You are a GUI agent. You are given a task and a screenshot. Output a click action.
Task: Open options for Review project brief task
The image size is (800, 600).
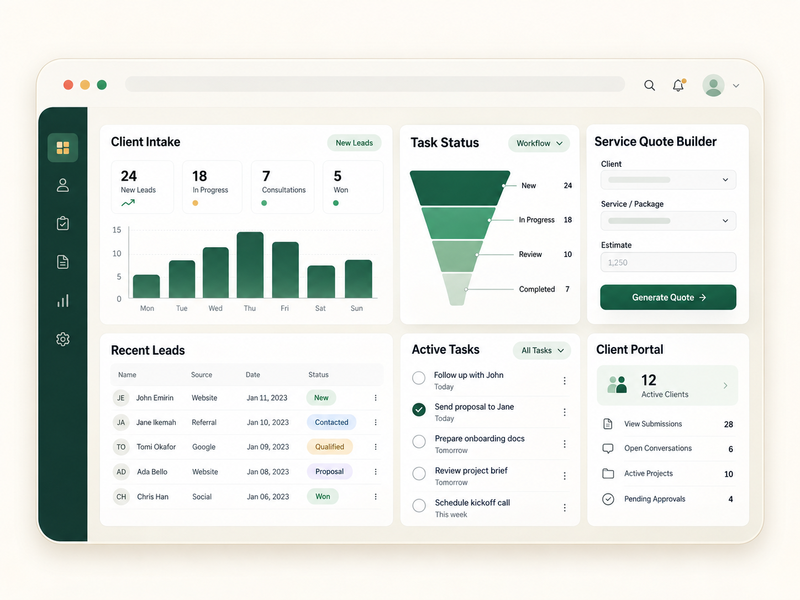[x=565, y=476]
